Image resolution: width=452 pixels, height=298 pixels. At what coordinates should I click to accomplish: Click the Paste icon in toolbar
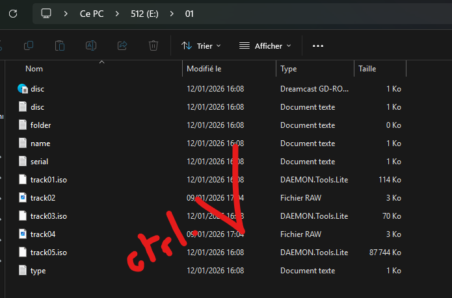pyautogui.click(x=60, y=45)
